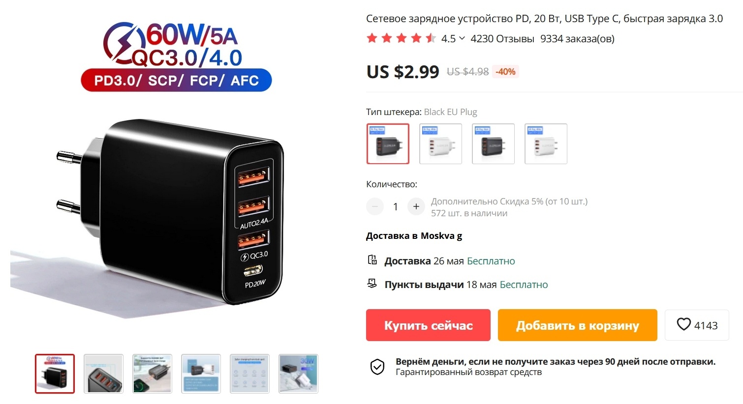Click the Добавить в корзину button
Image resolution: width=743 pixels, height=404 pixels.
[x=578, y=325]
